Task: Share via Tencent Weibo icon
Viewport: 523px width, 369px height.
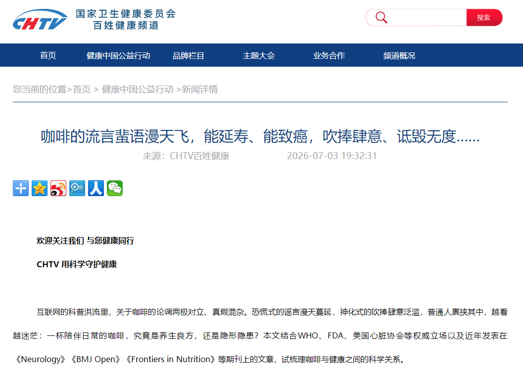Action: click(77, 188)
